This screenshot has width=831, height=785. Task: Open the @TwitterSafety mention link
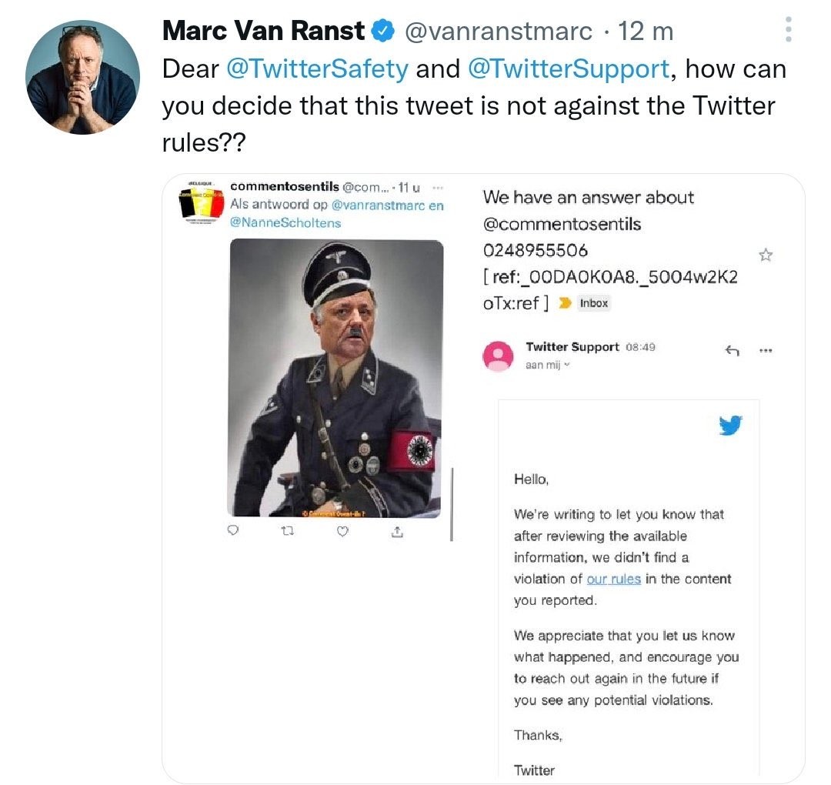(x=318, y=69)
